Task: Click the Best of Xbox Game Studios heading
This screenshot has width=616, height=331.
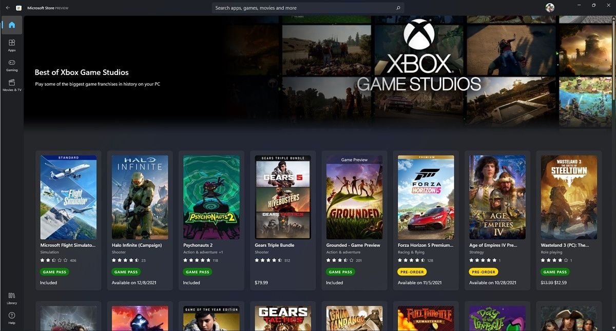Action: [82, 72]
